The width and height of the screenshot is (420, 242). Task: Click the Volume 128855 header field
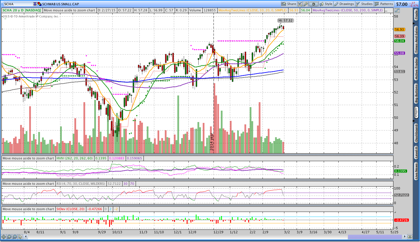tap(202, 10)
